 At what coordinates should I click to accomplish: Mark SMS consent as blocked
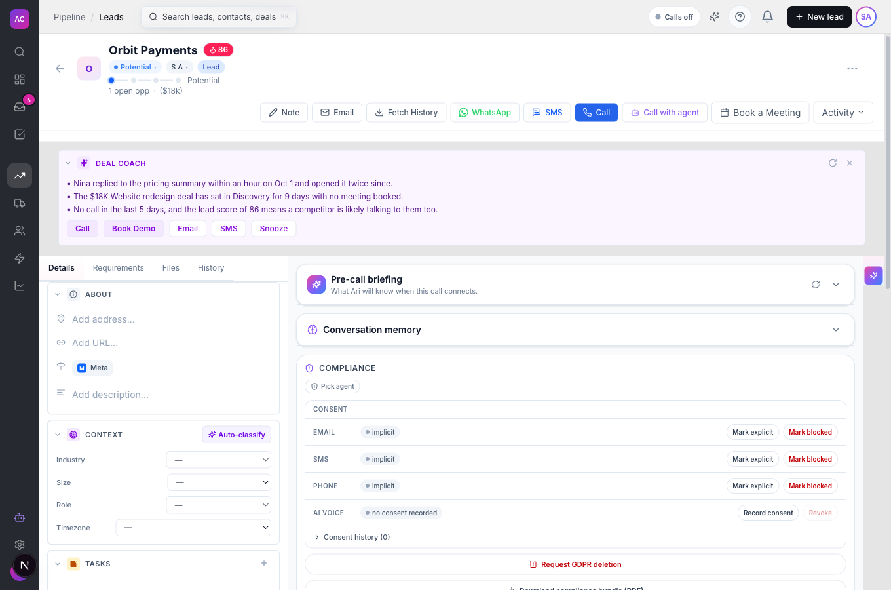click(810, 460)
